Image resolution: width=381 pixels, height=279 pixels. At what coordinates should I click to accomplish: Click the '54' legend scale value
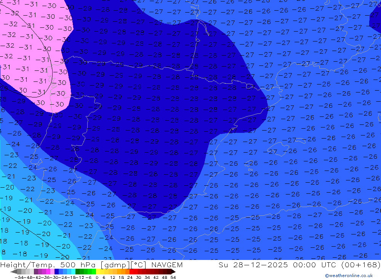[x=173, y=277]
